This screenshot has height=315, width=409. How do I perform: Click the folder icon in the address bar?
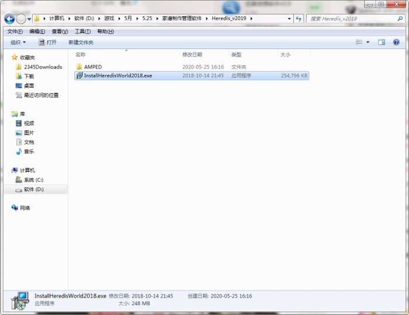tap(37, 19)
